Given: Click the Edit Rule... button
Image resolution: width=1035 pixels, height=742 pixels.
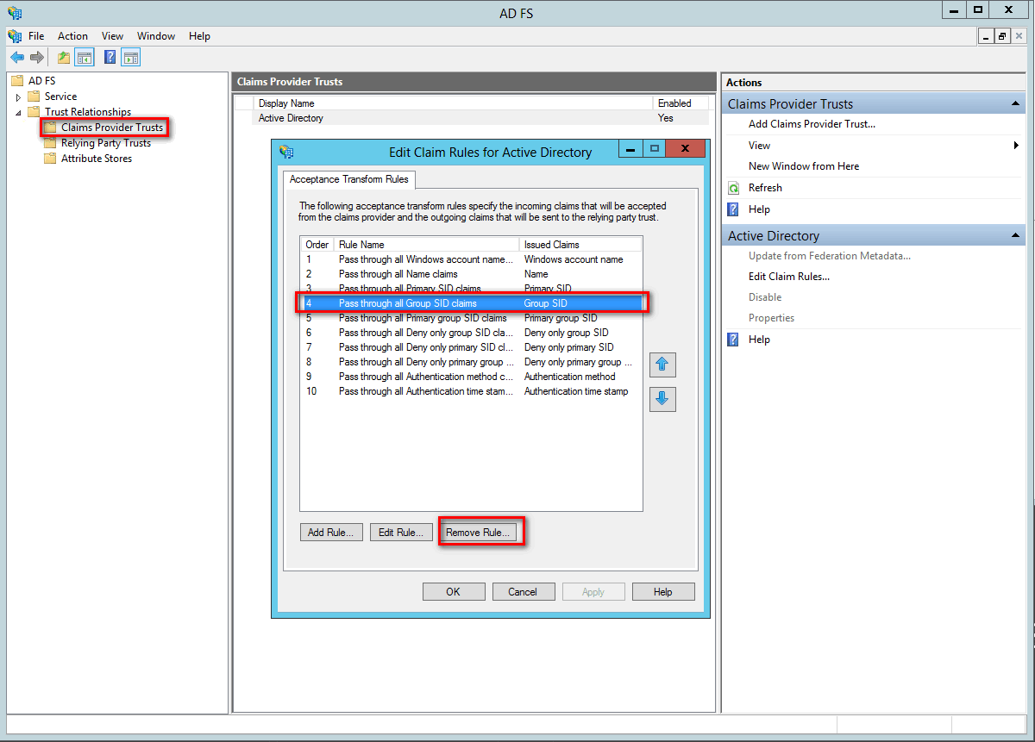Looking at the screenshot, I should tap(401, 533).
